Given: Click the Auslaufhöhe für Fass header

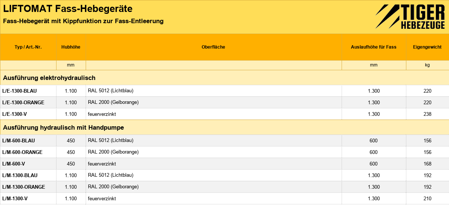Looking at the screenshot, I should [373, 47].
